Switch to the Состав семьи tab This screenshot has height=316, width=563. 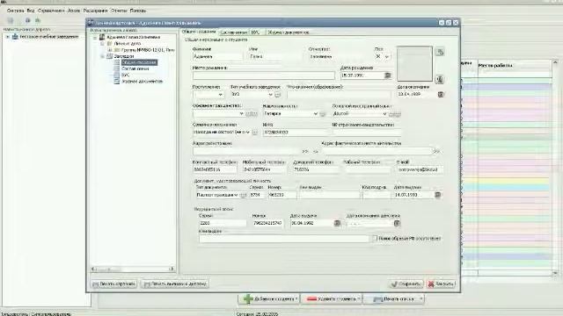coord(234,32)
